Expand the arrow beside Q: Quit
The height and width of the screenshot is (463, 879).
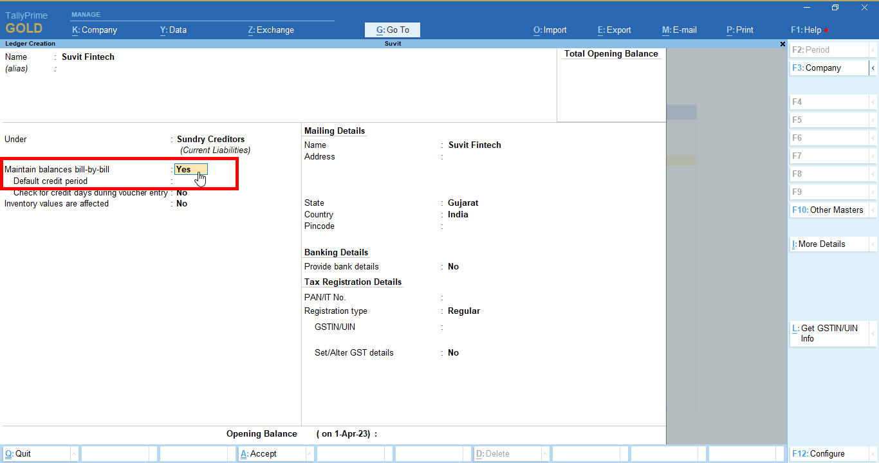point(74,453)
